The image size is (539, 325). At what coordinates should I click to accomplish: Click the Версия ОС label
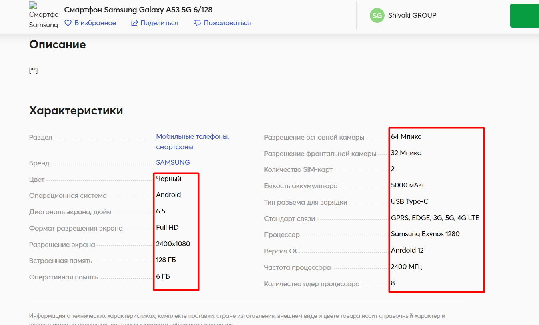[x=282, y=251]
